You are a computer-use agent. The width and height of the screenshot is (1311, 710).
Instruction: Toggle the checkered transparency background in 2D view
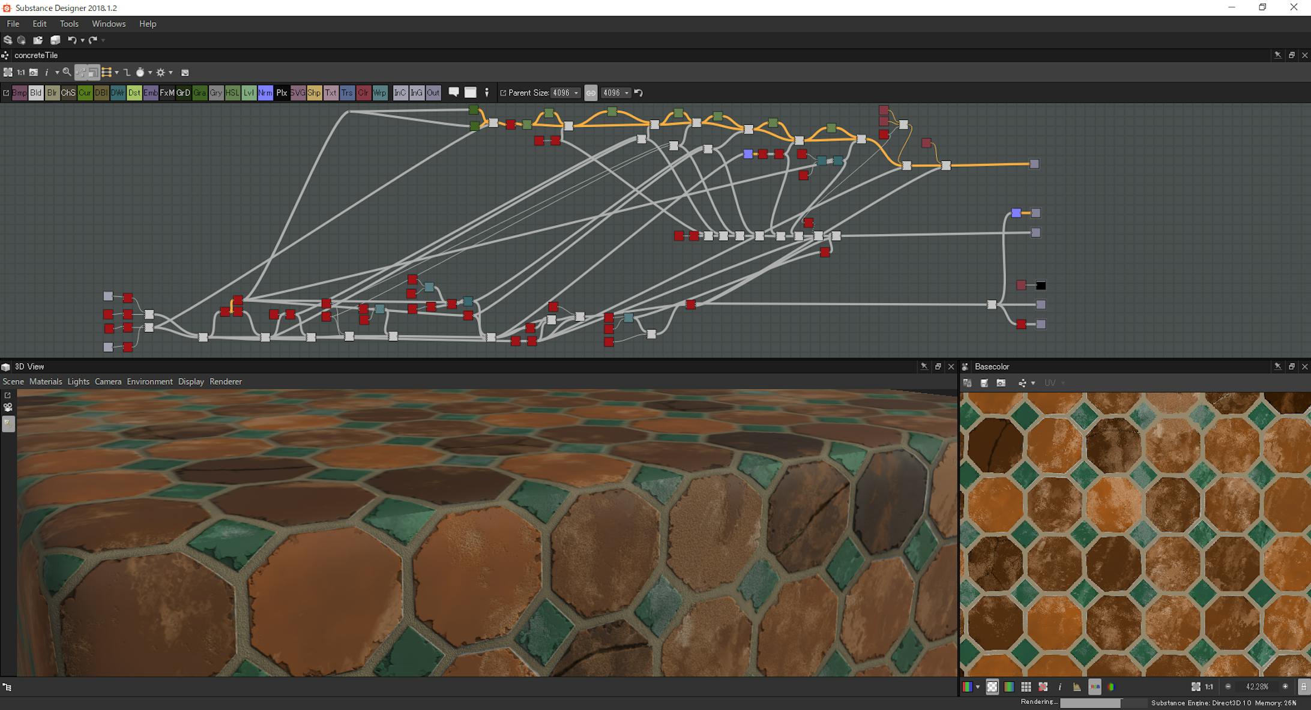[992, 687]
